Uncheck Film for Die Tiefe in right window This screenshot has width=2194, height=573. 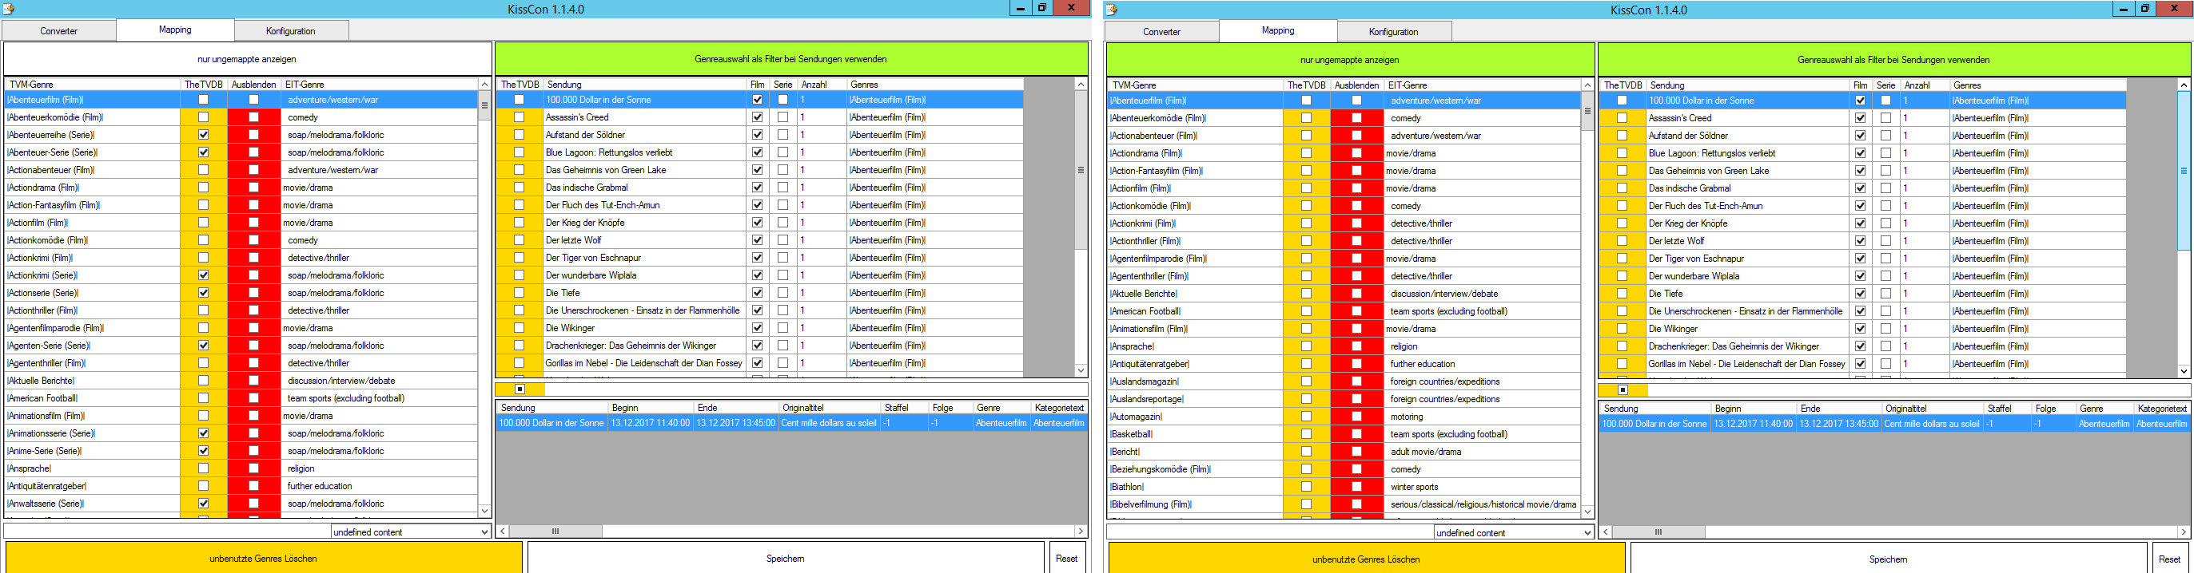(1860, 294)
